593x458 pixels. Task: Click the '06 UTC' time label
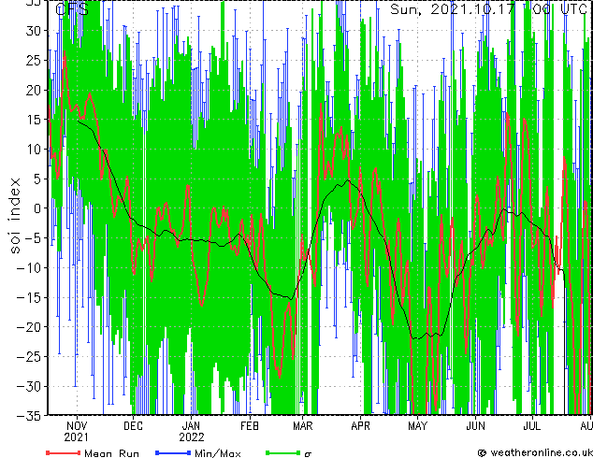point(559,9)
